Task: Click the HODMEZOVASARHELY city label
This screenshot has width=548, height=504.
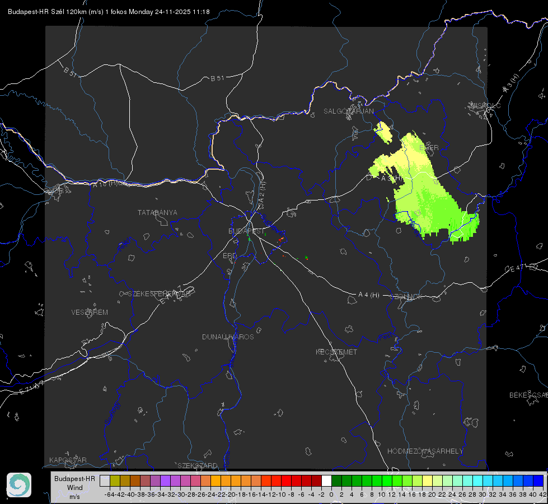Action: click(x=425, y=451)
